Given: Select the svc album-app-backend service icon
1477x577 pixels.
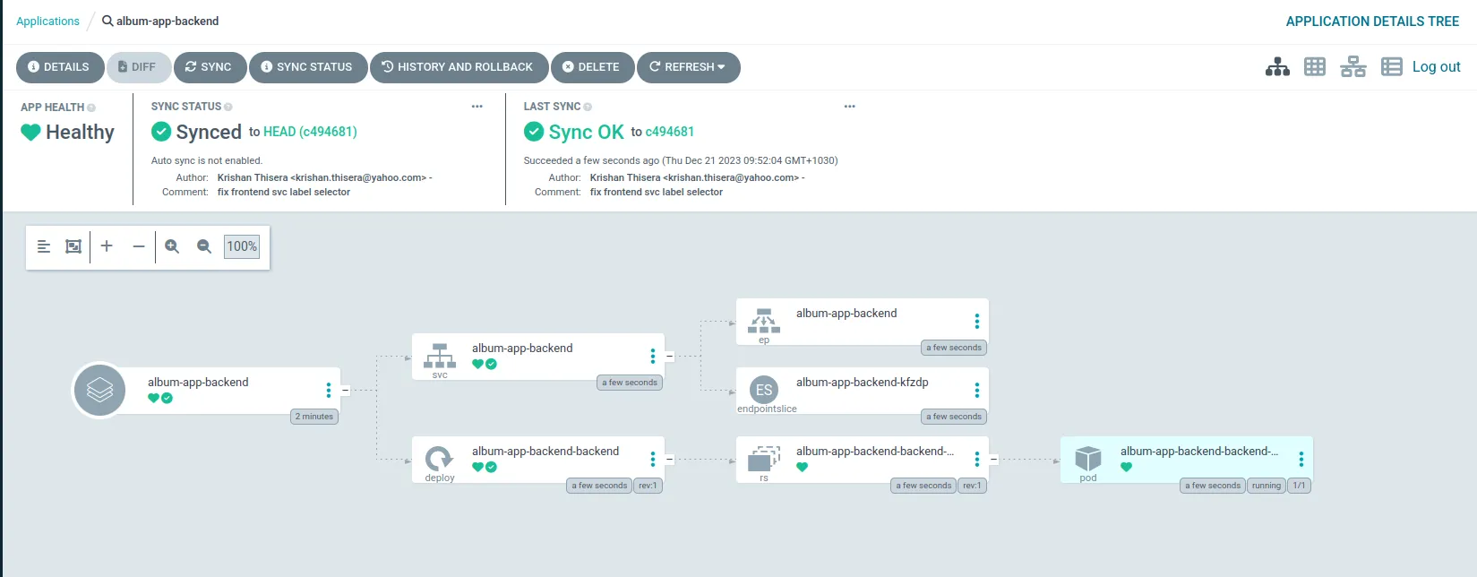Looking at the screenshot, I should pos(440,356).
